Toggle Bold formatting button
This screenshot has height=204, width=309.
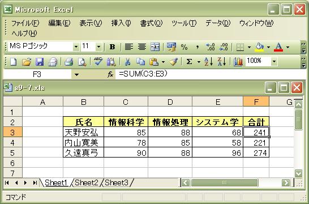pyautogui.click(x=112, y=47)
